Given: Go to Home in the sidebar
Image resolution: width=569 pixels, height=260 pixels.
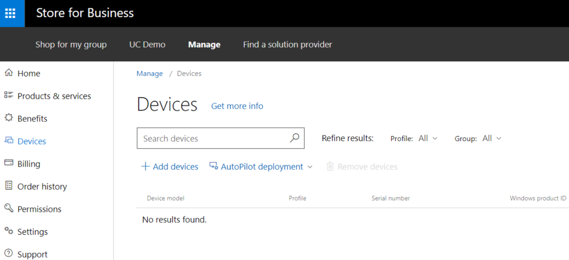Looking at the screenshot, I should 29,73.
